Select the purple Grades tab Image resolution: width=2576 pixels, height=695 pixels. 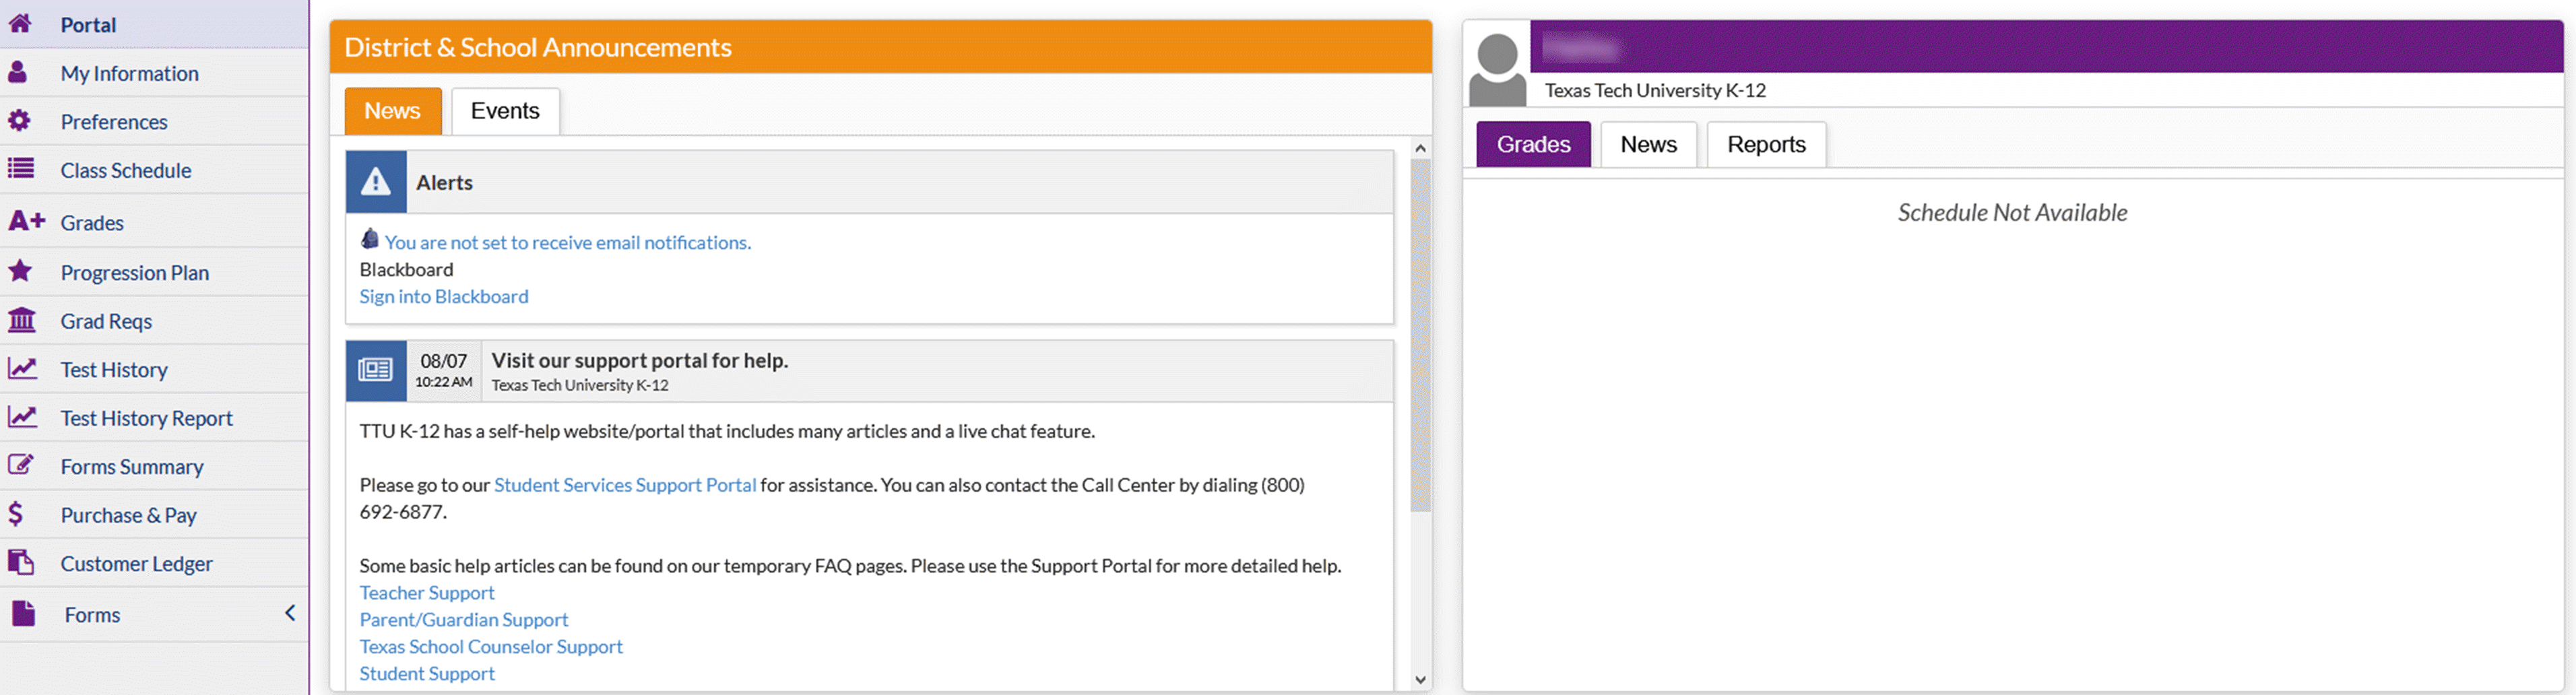click(x=1533, y=144)
